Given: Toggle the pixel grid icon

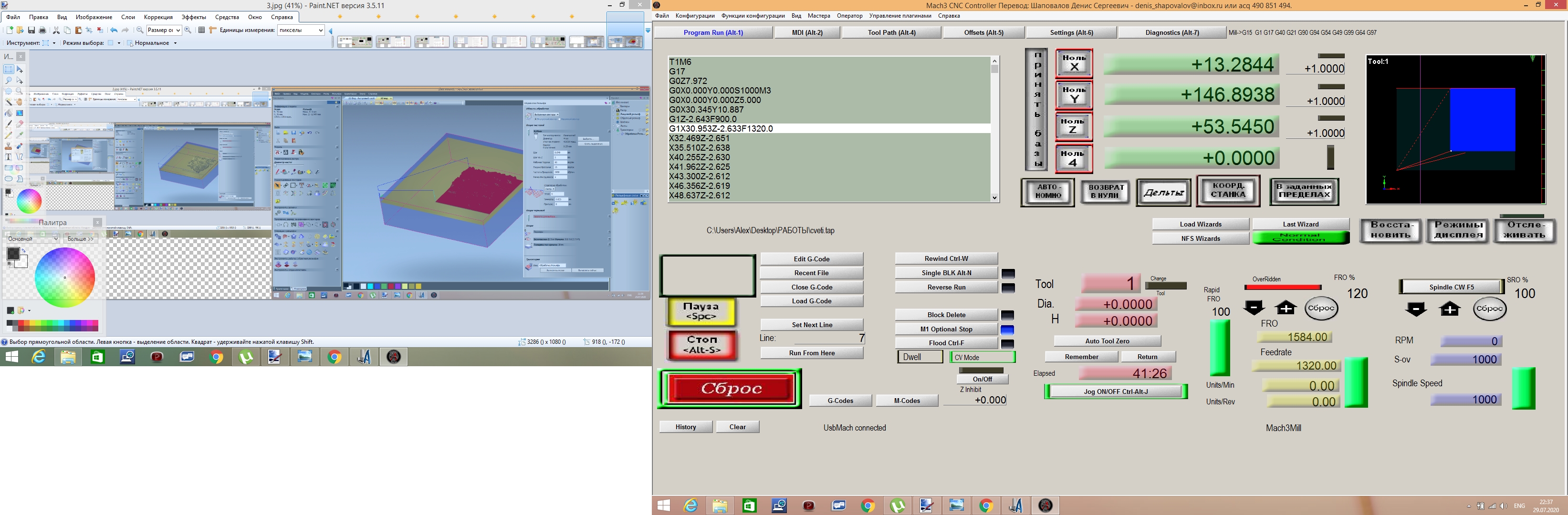Looking at the screenshot, I should pyautogui.click(x=201, y=30).
